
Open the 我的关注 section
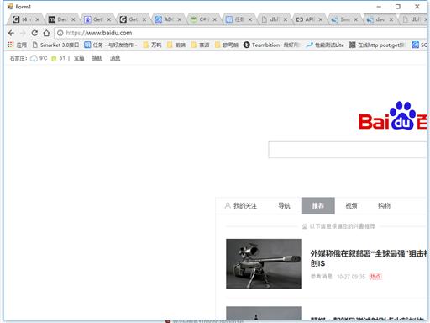241,206
